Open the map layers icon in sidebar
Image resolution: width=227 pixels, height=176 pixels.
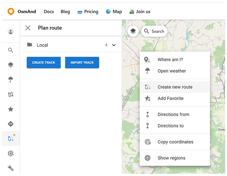(11, 65)
